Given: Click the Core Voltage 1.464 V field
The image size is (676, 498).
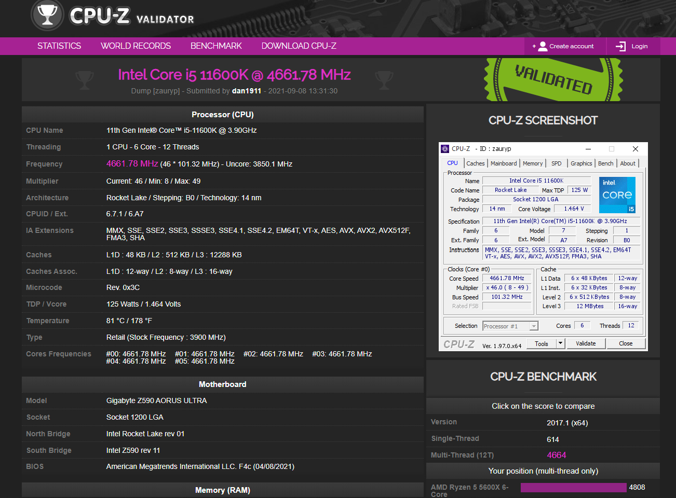Looking at the screenshot, I should 574,209.
